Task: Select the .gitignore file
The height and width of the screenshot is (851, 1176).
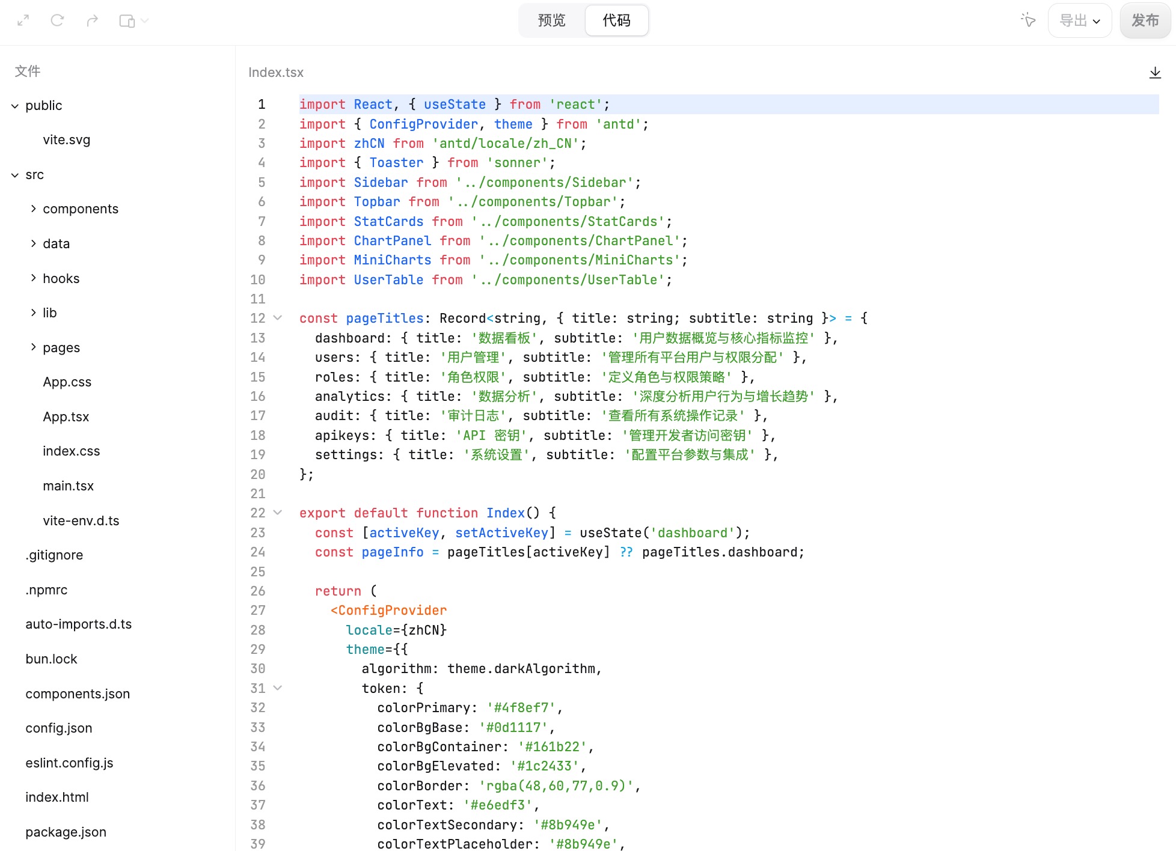Action: 54,555
